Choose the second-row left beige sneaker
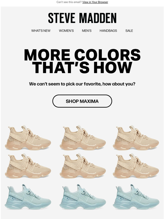 (x=28, y=166)
